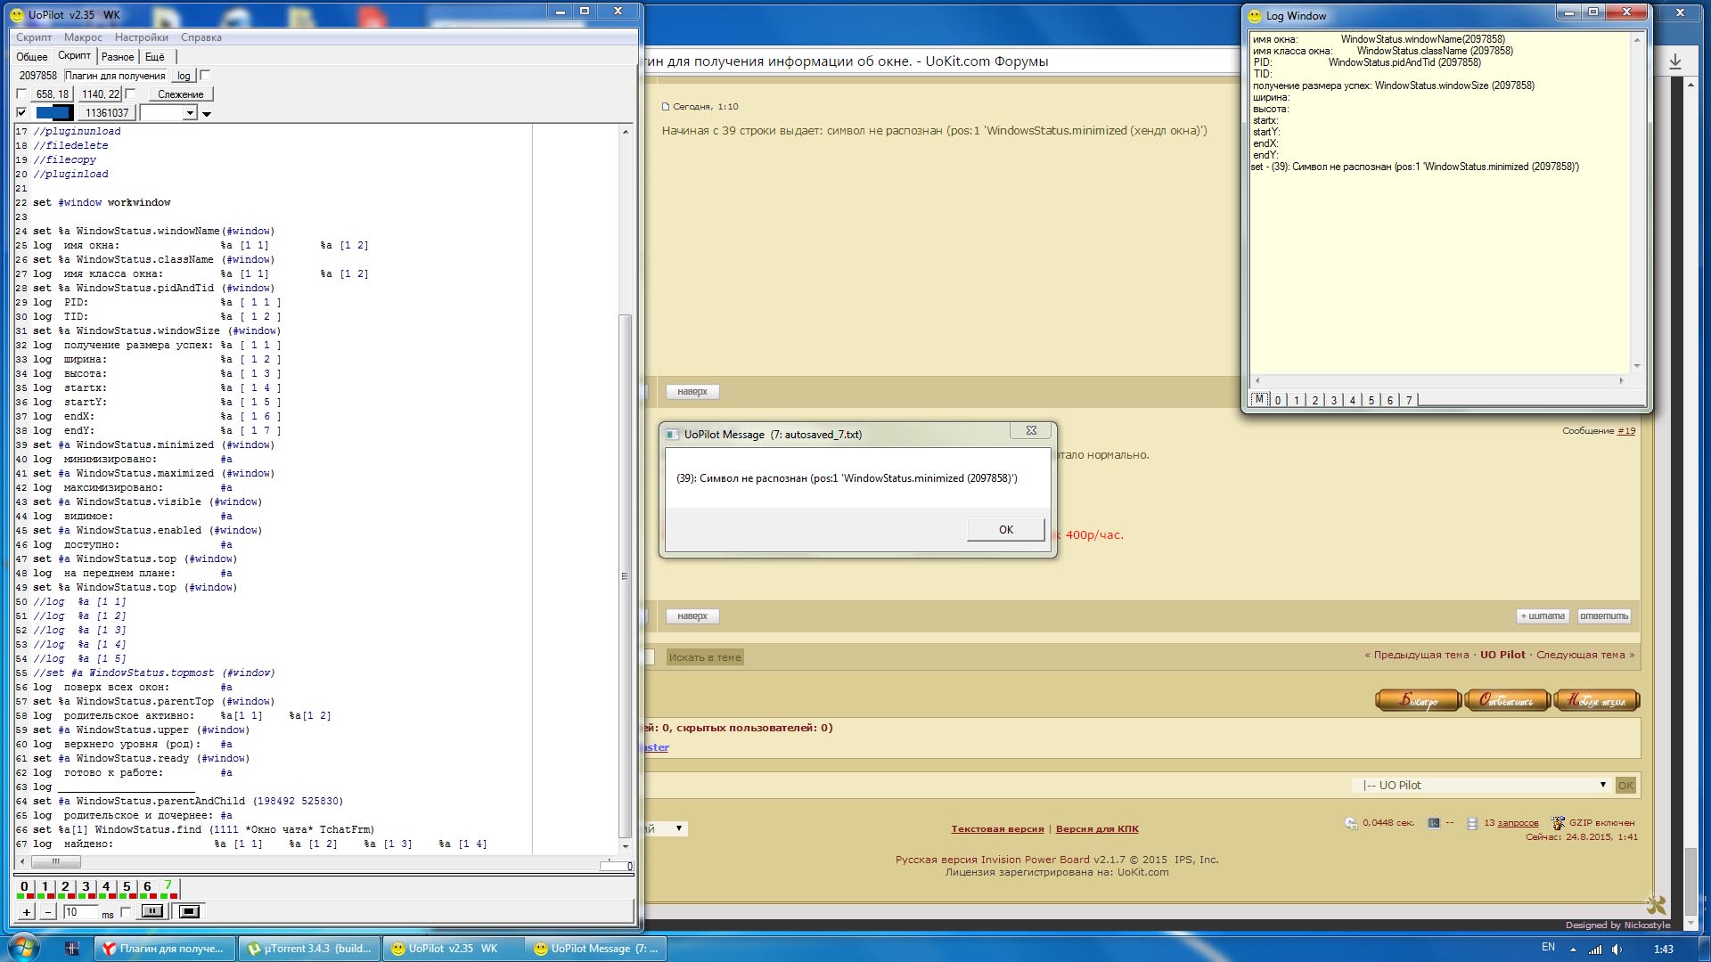Click the black arrow beside the combo box
This screenshot has width=1711, height=962.
(207, 114)
